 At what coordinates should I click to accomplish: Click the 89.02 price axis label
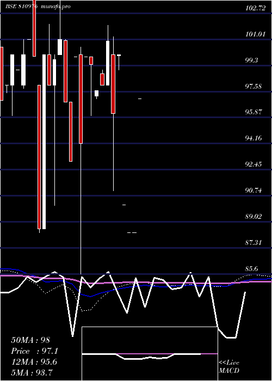(x=254, y=216)
